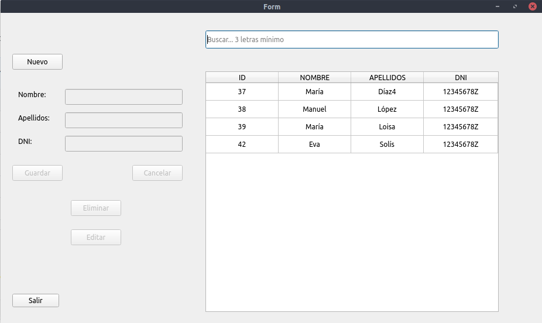Select the APELLIDOS column header
542x323 pixels.
[387, 77]
